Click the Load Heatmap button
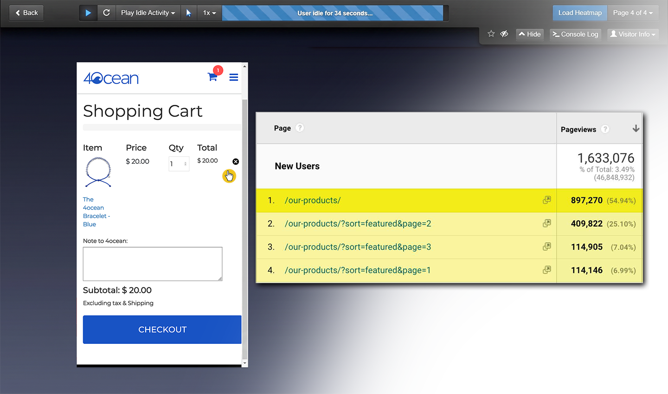The width and height of the screenshot is (668, 394). (x=580, y=13)
